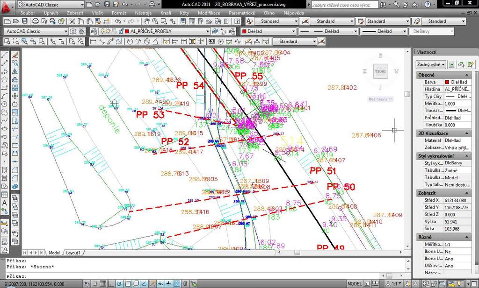Image resolution: width=479 pixels, height=288 pixels.
Task: Switch to the Layout1 tab
Action: tap(73, 253)
